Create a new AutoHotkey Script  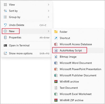point(78,50)
